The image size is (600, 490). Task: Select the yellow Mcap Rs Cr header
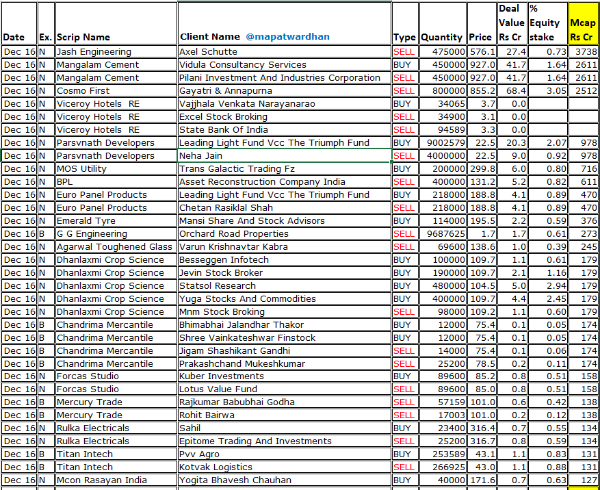coord(583,23)
